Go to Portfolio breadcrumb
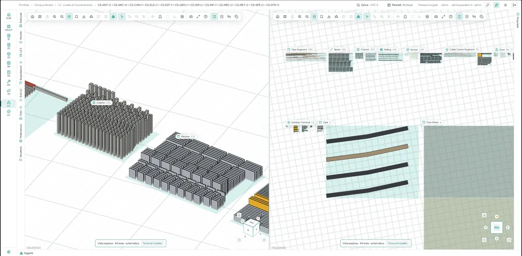Viewport: 522px width, 256px height. [24, 5]
